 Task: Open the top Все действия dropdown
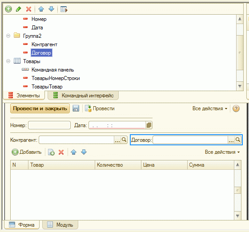(210, 108)
